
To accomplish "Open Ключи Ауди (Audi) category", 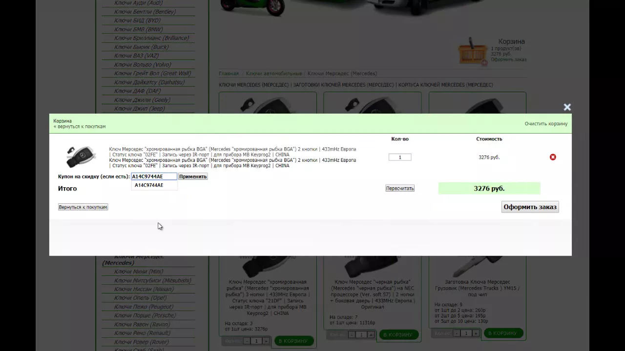I will [138, 3].
